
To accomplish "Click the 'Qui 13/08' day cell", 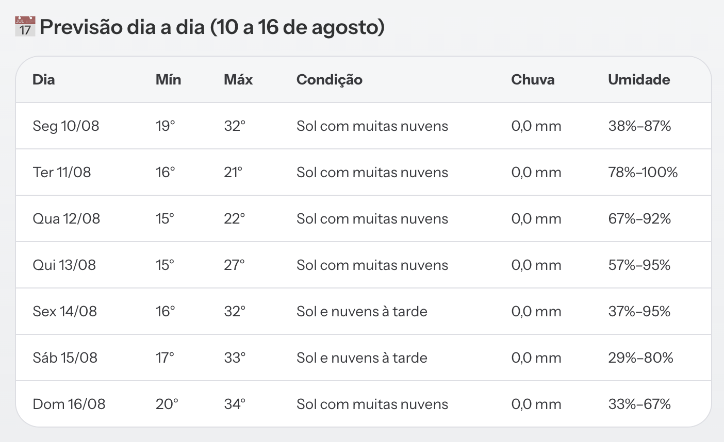I will click(64, 265).
